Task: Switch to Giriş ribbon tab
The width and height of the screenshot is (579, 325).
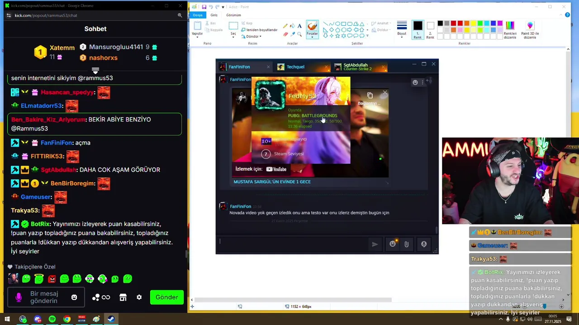Action: point(214,15)
